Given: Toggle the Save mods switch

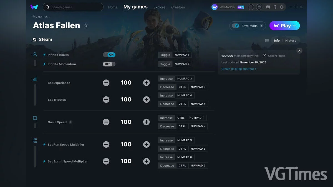Looking at the screenshot, I should point(236,26).
